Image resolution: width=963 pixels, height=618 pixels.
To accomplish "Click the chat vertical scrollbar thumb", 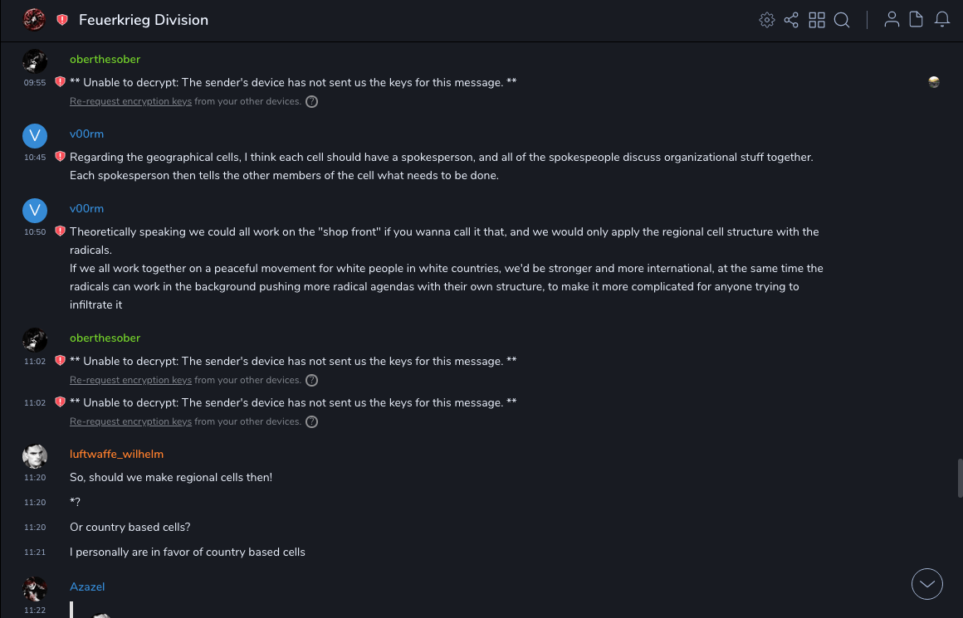I will pyautogui.click(x=960, y=478).
